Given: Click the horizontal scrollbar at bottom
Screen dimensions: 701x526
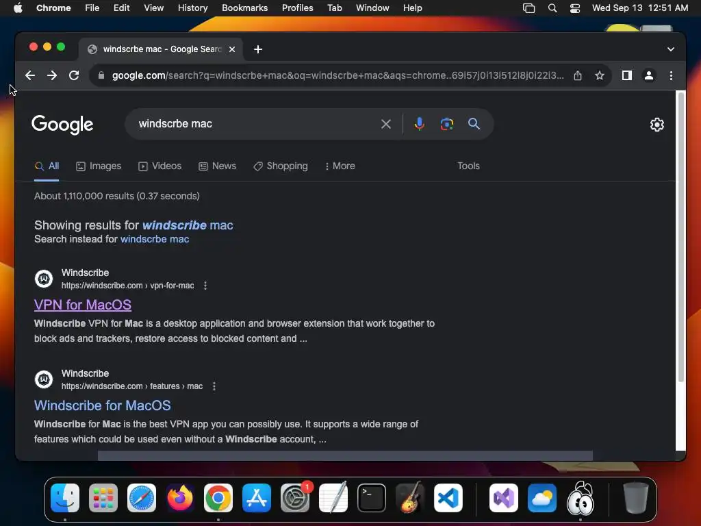Looking at the screenshot, I should (x=345, y=455).
